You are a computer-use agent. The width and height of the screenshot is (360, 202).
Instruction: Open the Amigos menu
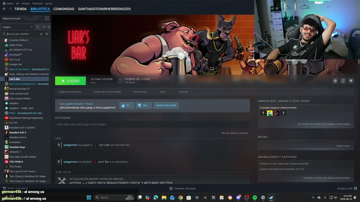pos(26,3)
